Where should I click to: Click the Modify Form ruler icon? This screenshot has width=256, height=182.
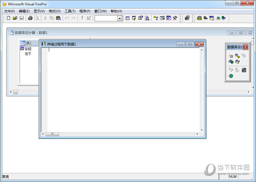(x=88, y=18)
